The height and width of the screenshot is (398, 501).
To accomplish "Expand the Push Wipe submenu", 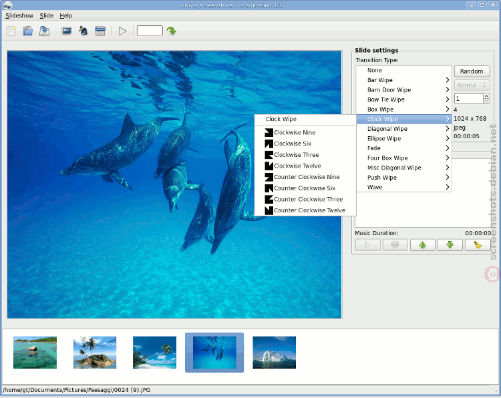I will pos(403,178).
